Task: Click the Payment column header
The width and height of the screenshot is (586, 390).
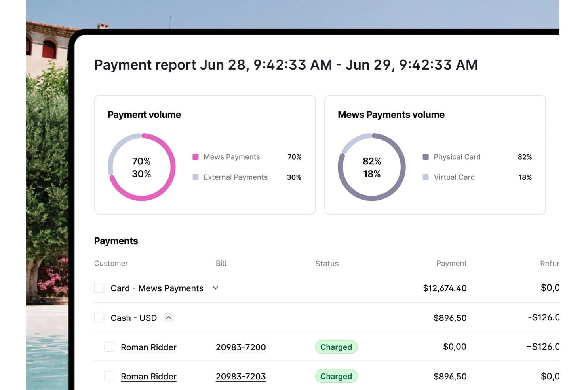Action: (451, 263)
